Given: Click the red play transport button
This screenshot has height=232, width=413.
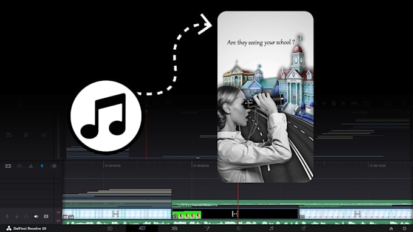Looking at the screenshot, I should click(343, 103).
